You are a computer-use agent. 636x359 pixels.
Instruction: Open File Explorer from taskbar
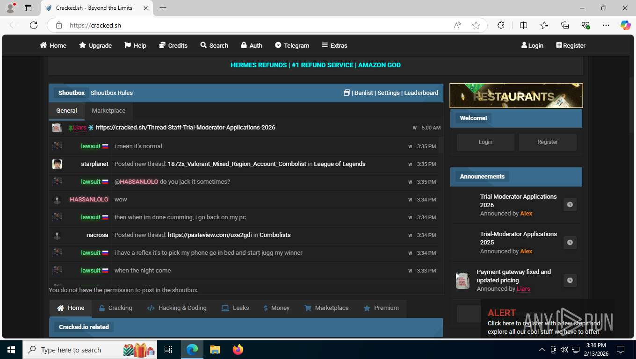click(215, 350)
